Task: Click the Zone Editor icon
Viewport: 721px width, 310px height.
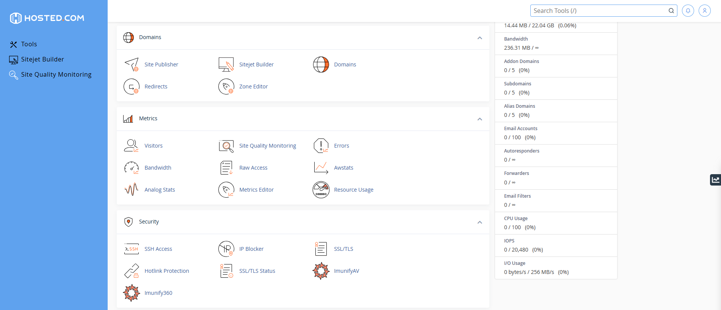Action: (226, 87)
